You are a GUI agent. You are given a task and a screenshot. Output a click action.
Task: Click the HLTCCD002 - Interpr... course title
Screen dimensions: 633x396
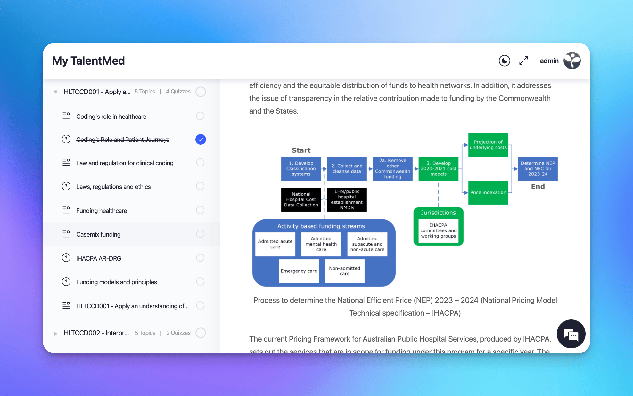(x=96, y=333)
